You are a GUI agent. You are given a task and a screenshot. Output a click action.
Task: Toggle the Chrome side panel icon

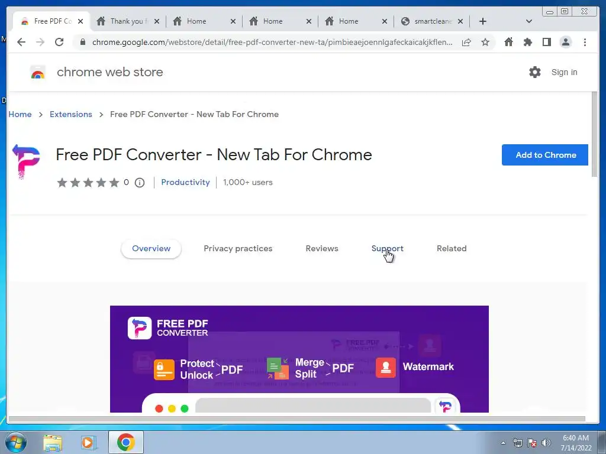[546, 42]
